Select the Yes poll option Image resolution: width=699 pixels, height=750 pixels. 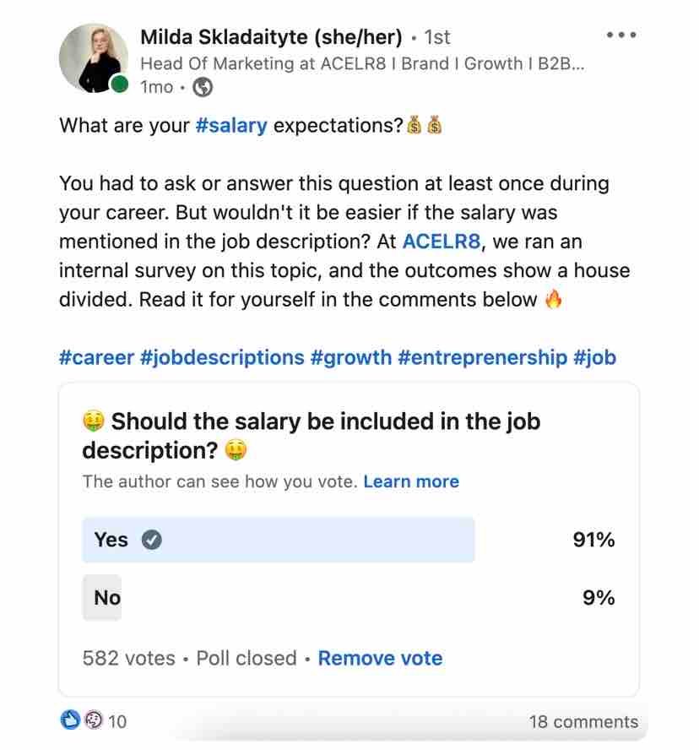tap(279, 540)
